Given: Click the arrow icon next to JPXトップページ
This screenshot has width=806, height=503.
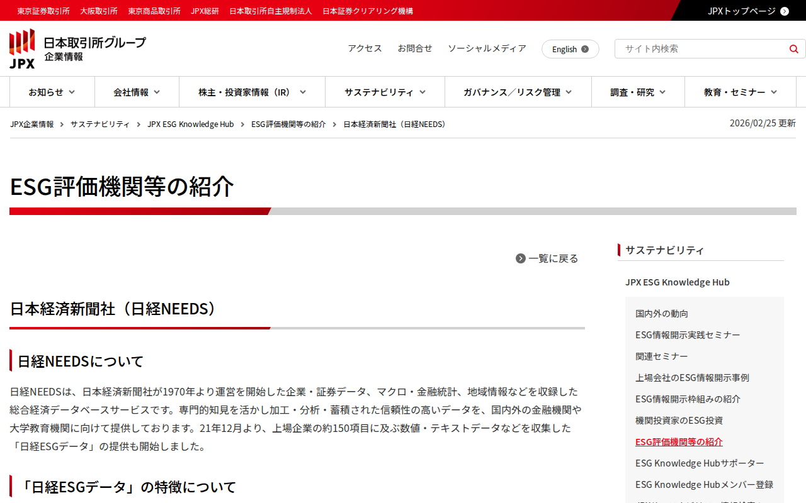Looking at the screenshot, I should pos(784,11).
